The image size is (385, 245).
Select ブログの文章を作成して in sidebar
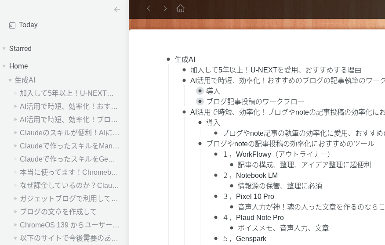(58, 212)
